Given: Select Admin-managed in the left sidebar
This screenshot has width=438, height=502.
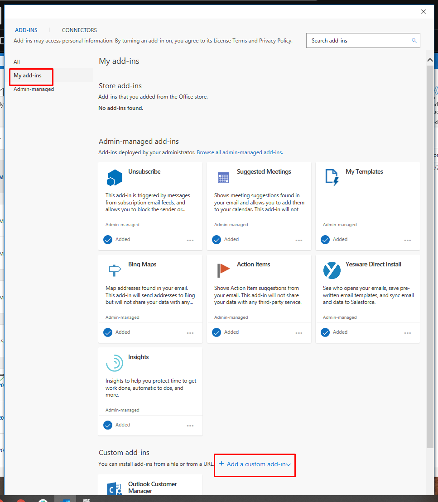Looking at the screenshot, I should click(x=34, y=89).
